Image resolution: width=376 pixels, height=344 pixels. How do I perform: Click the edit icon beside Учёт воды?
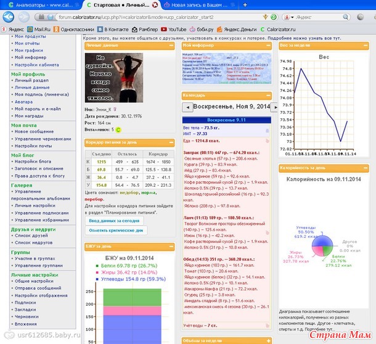pos(267,326)
